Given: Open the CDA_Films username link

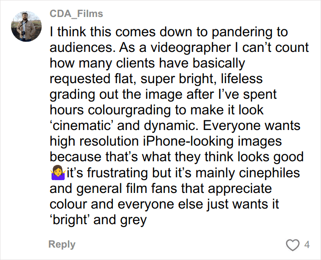Looking at the screenshot, I should click(76, 14).
